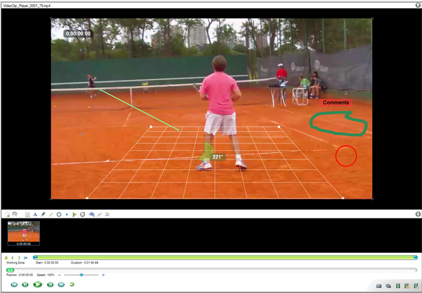Screen dimensions: 422x293
Task: Select the perspective grid tool
Action: coord(91,214)
